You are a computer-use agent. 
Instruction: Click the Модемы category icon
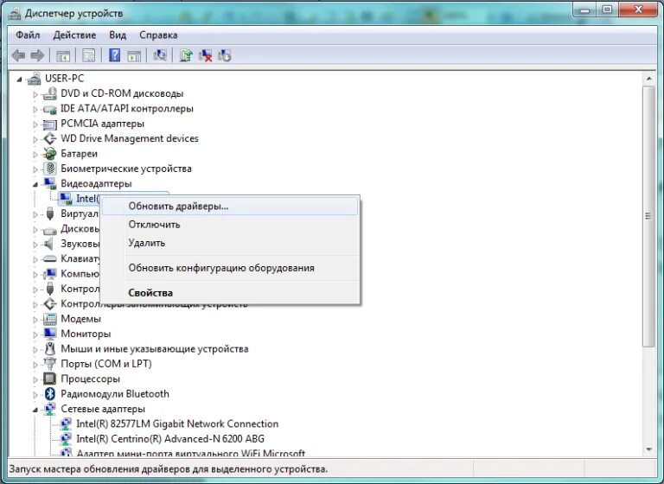click(x=50, y=319)
